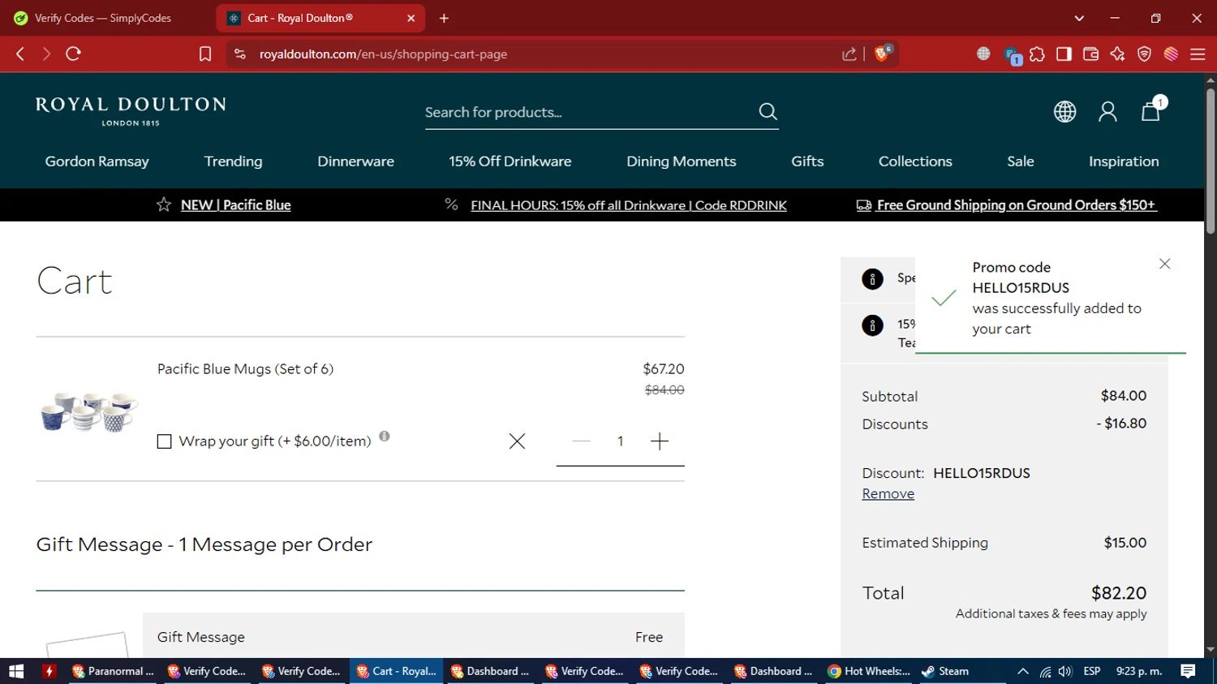Viewport: 1217px width, 684px height.
Task: Bookmark this page in address bar
Action: (x=205, y=54)
